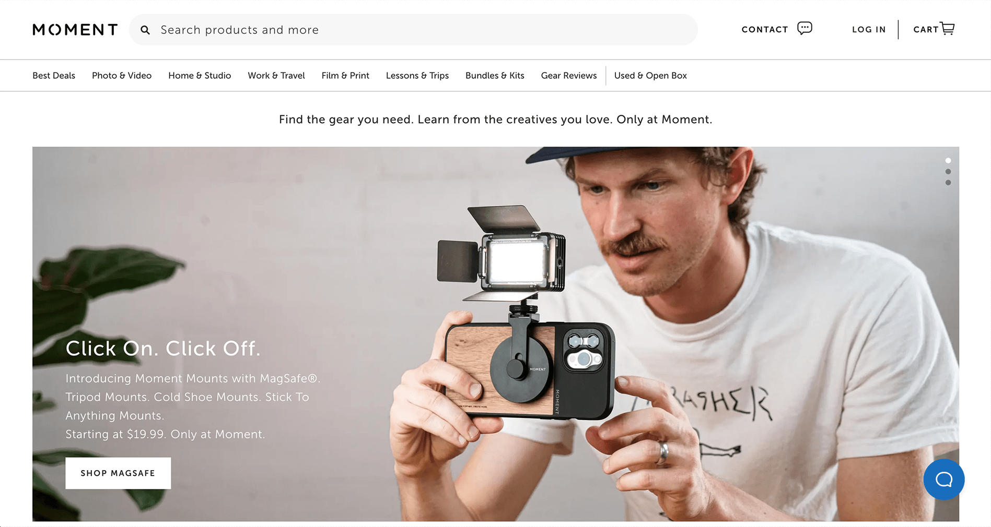The height and width of the screenshot is (527, 991).
Task: Click the Log In link
Action: 869,30
